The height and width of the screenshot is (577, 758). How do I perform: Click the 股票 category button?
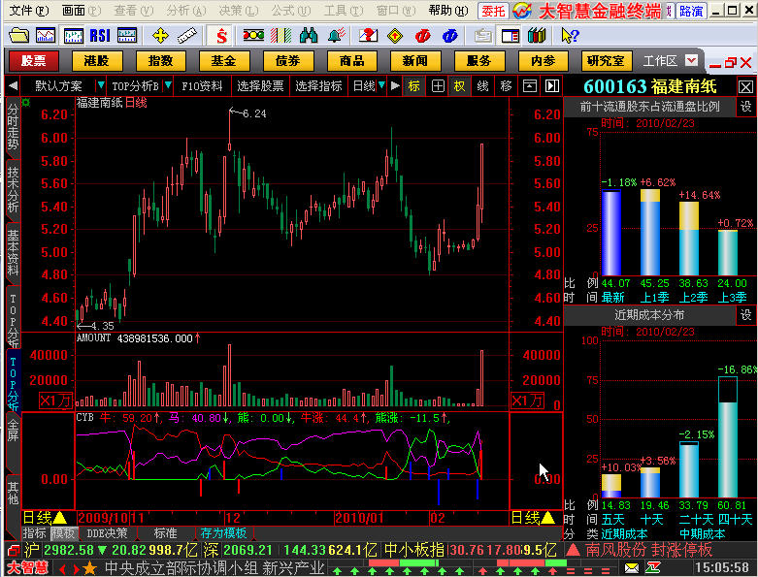coord(34,60)
